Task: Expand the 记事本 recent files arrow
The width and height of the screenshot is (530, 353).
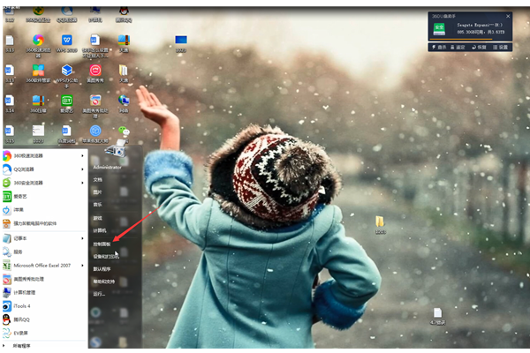Action: pos(83,237)
